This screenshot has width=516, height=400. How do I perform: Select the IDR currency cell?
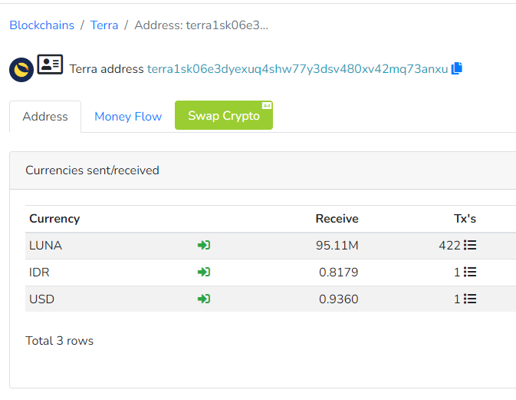click(39, 273)
